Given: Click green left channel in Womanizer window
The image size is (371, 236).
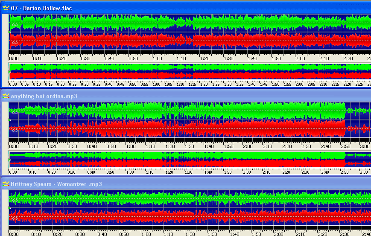Looking at the screenshot, I should (x=190, y=199).
